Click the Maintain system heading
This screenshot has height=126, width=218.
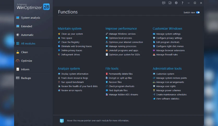click(70, 28)
